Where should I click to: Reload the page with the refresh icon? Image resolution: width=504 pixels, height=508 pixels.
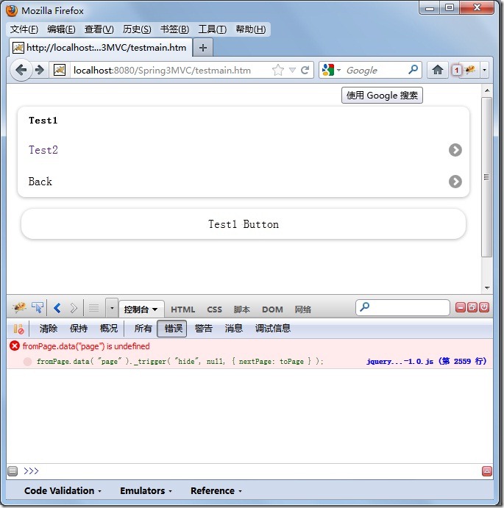(x=305, y=71)
